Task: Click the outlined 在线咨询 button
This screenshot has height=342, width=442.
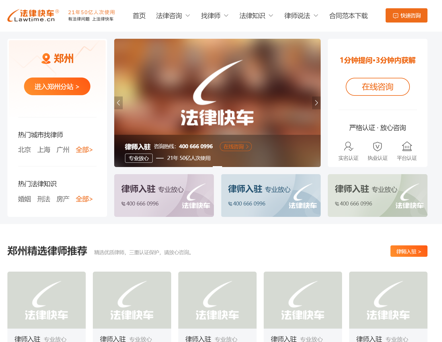Action: (377, 87)
